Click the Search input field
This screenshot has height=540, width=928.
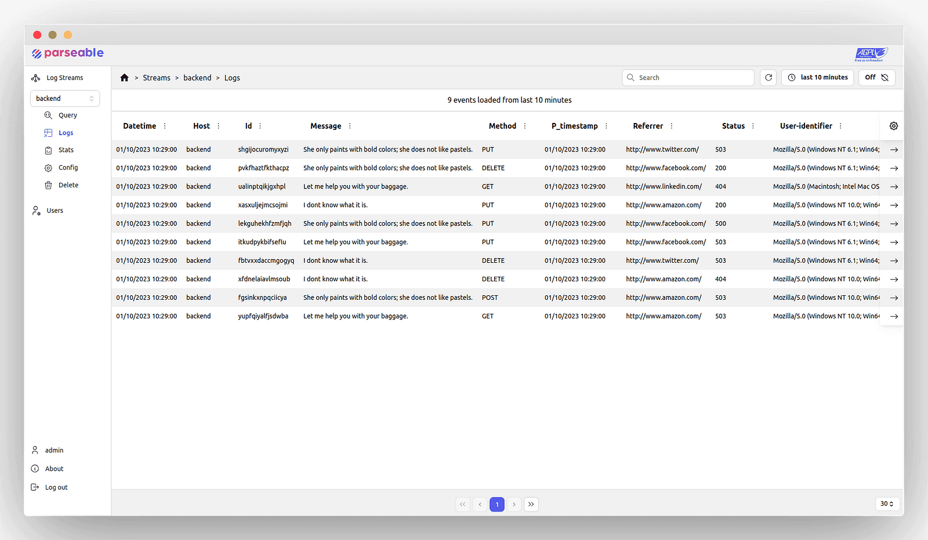click(688, 78)
